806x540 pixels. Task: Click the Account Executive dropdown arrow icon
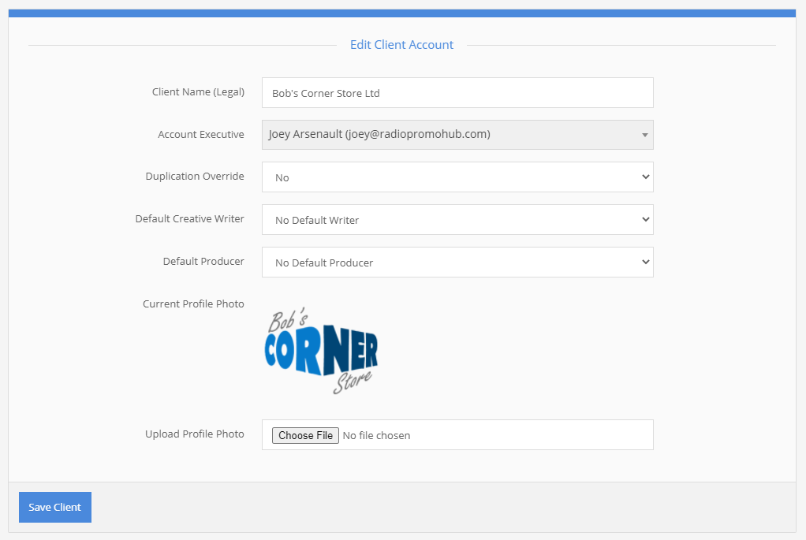coord(644,135)
